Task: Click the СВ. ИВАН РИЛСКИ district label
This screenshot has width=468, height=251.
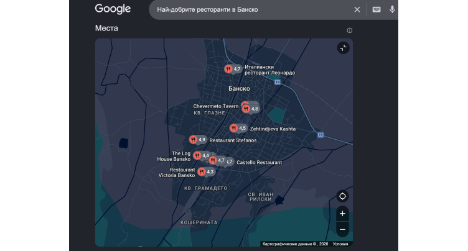Action: 261,197
